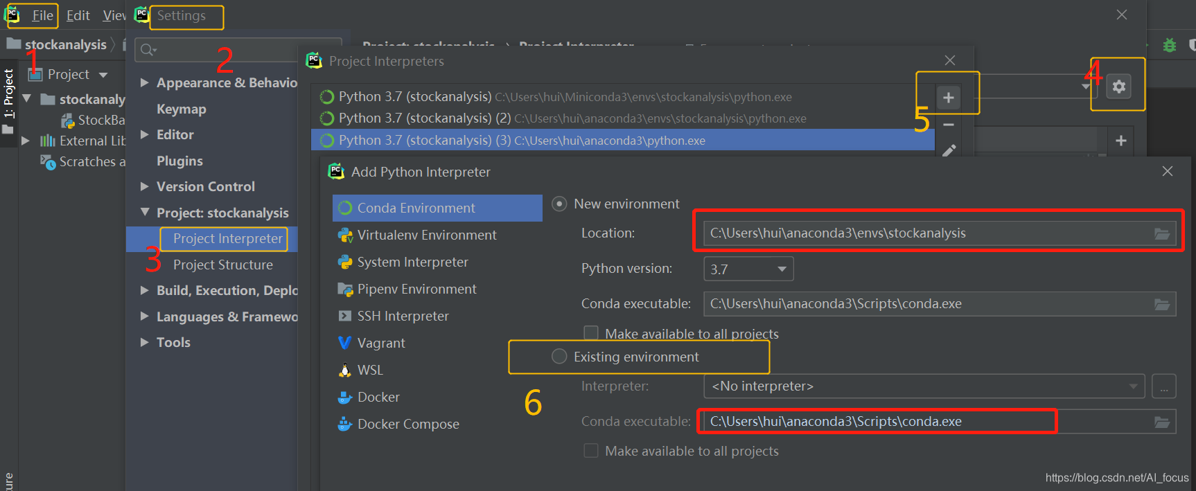This screenshot has height=491, width=1196.
Task: Open Keymap settings page
Action: pyautogui.click(x=182, y=109)
